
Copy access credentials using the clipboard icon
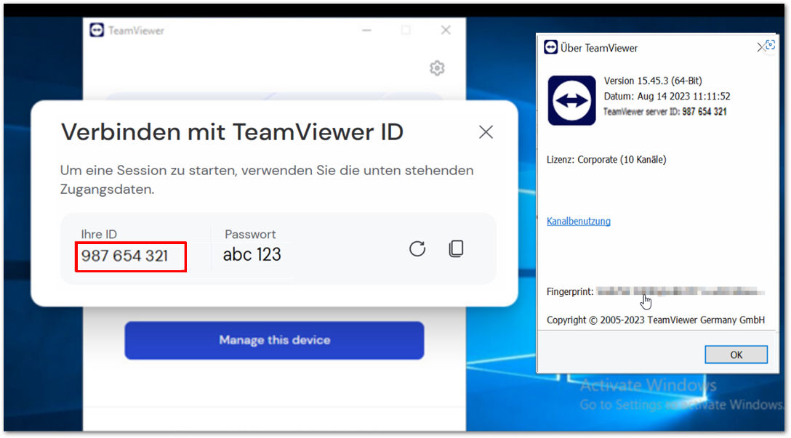(x=456, y=248)
